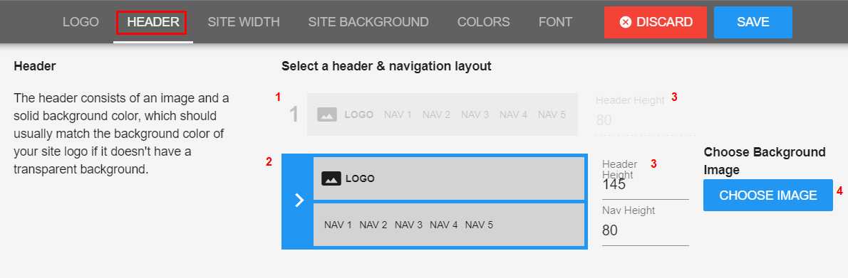Screen dimensions: 848x278
Task: Click the Header tab
Action: tap(153, 22)
